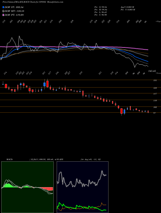Click the end of the magenta long-term EMA line
Screen dimensions: 161x213
pos(148,50)
